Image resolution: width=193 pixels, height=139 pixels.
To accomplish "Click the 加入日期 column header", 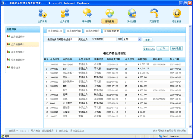I will [174, 59].
